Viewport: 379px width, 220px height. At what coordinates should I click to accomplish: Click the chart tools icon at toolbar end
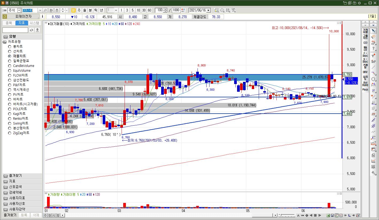233,10
